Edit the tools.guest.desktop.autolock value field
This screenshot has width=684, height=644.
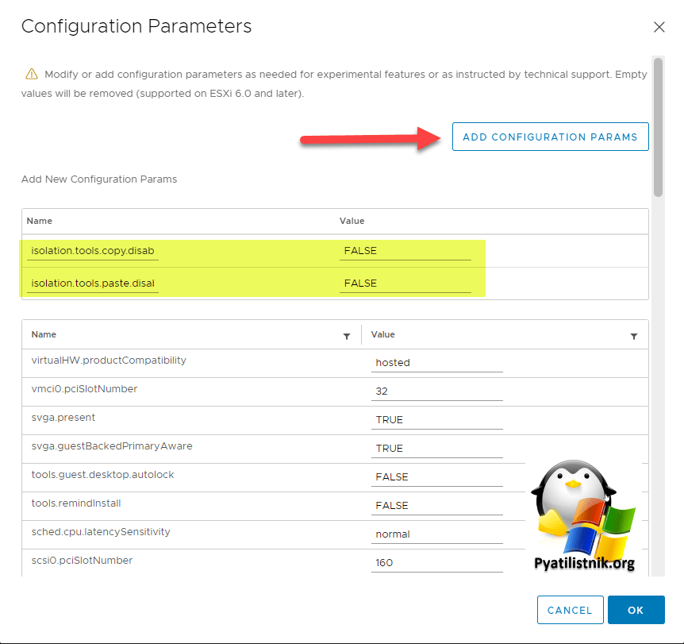pos(436,477)
